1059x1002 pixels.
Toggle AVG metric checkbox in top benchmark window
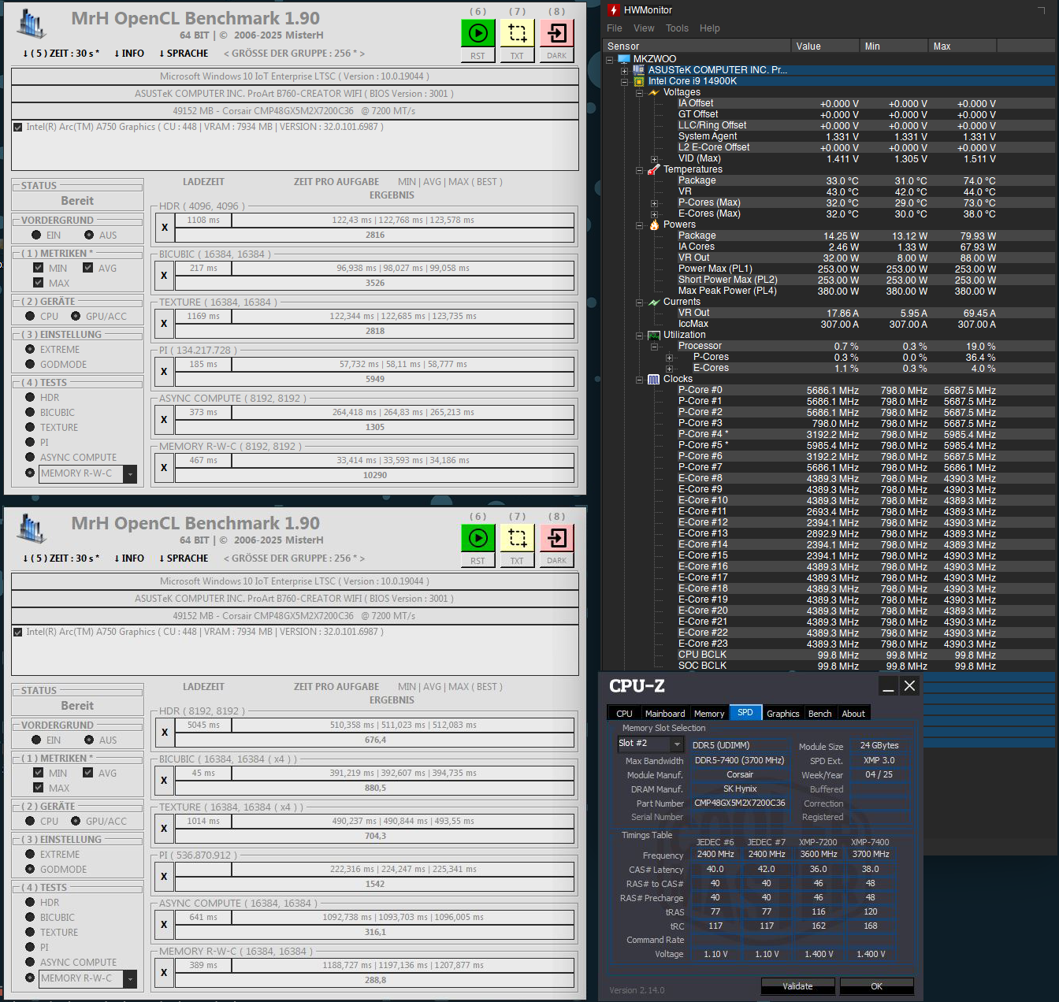87,268
